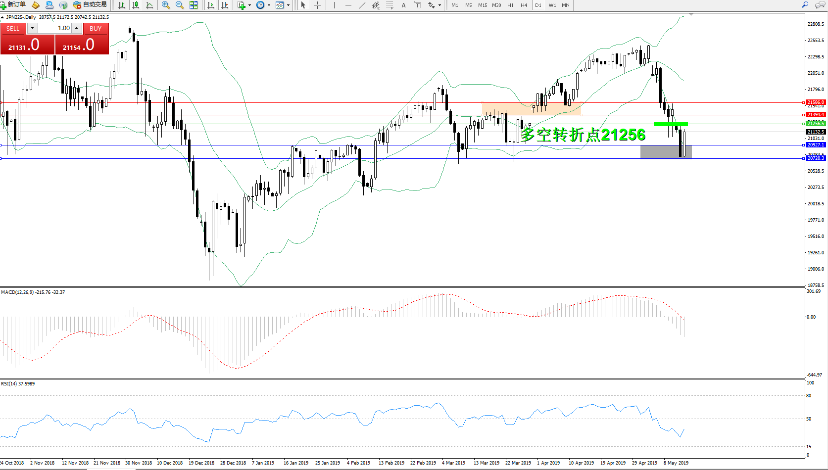828x470 pixels.
Task: Click the lot volume input field
Action: coord(55,28)
